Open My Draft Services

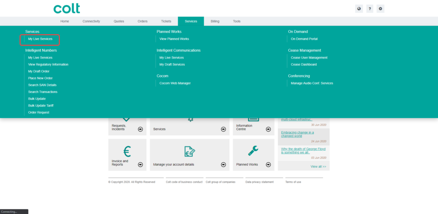coord(172,65)
